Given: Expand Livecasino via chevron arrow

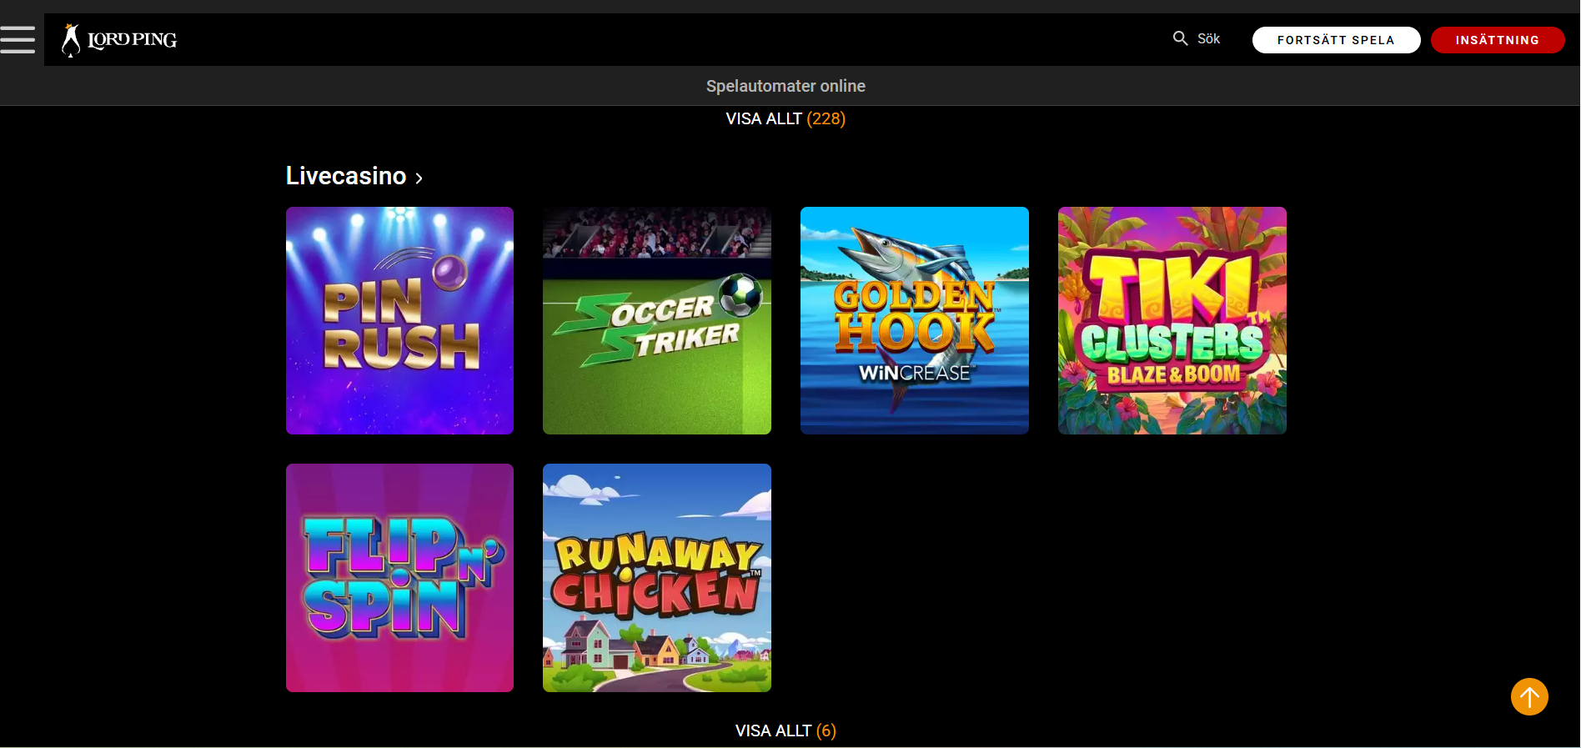Looking at the screenshot, I should pyautogui.click(x=419, y=178).
